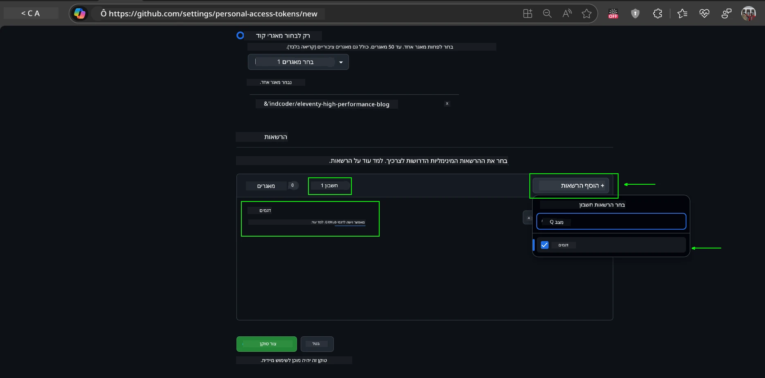Click the red OFF extension icon
Image resolution: width=765 pixels, height=378 pixels.
click(613, 13)
